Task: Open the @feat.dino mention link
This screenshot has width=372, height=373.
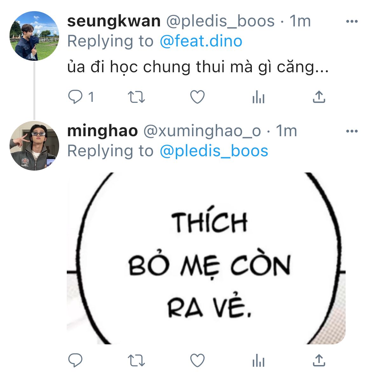Action: (x=201, y=41)
